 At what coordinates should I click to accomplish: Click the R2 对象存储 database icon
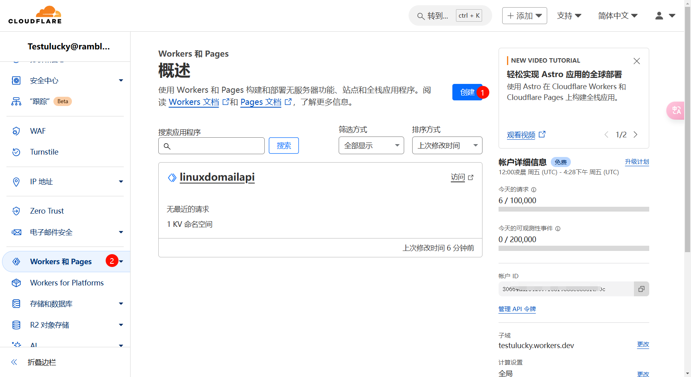click(16, 325)
